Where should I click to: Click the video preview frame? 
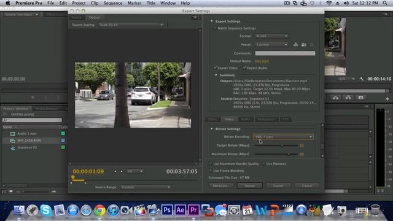point(133,95)
